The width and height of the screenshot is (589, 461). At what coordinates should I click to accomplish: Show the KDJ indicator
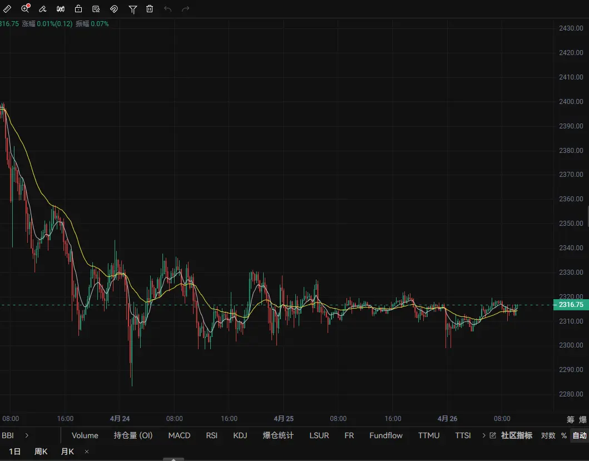tap(240, 435)
